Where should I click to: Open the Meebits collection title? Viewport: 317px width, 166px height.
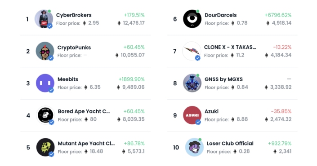tap(68, 79)
